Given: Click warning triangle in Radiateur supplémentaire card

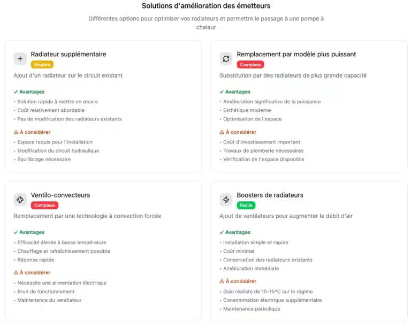Looking at the screenshot, I should [16, 132].
